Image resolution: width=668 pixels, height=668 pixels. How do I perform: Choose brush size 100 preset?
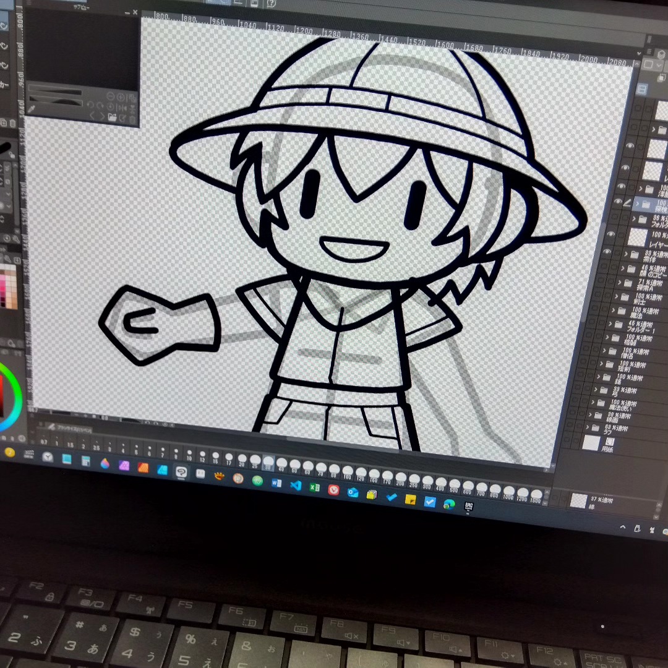tap(347, 473)
